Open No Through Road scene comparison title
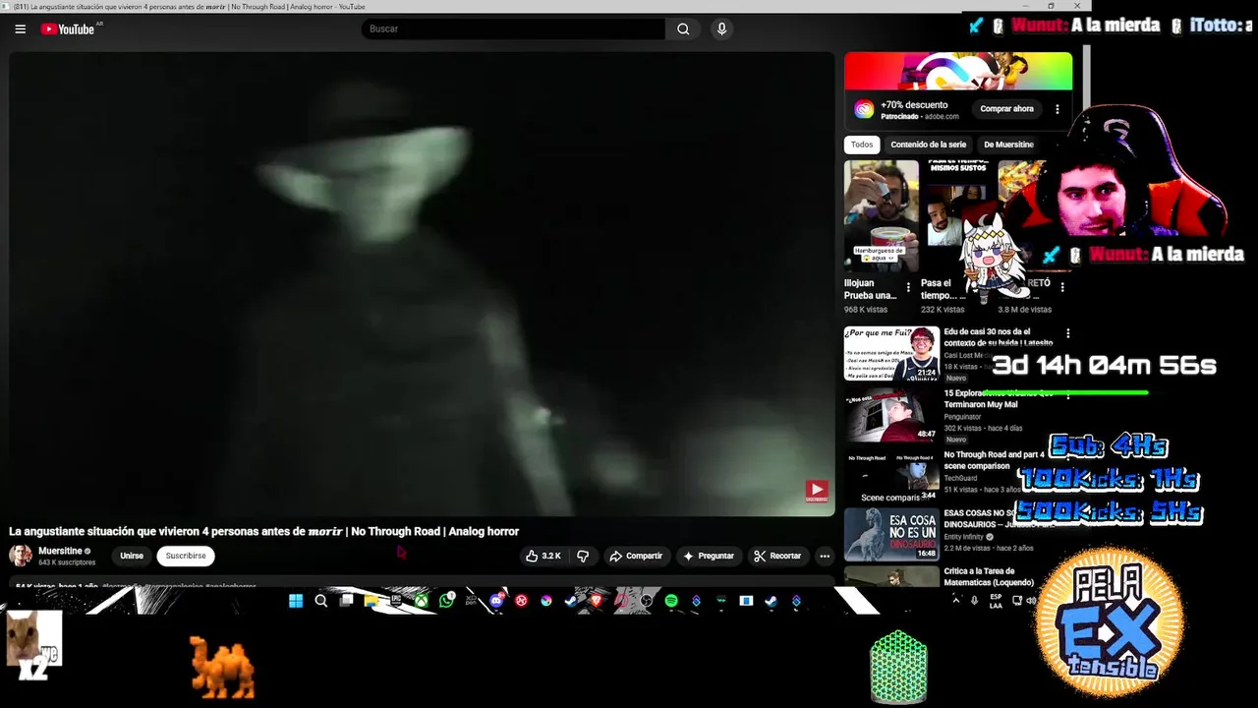This screenshot has height=708, width=1258. [995, 460]
